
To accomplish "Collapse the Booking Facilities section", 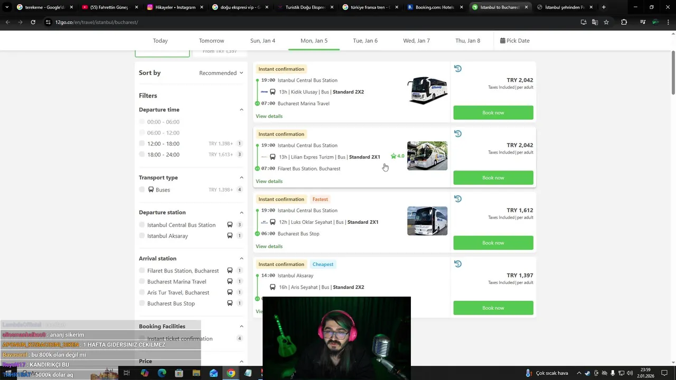I will pos(241,326).
